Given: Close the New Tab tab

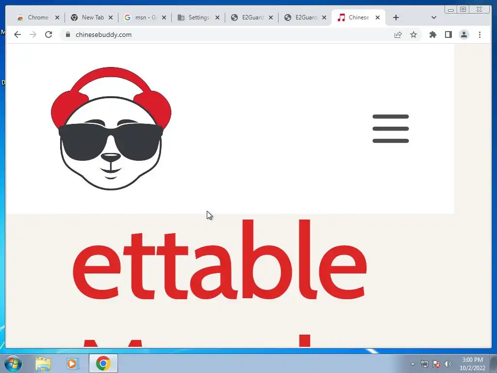Looking at the screenshot, I should [111, 17].
